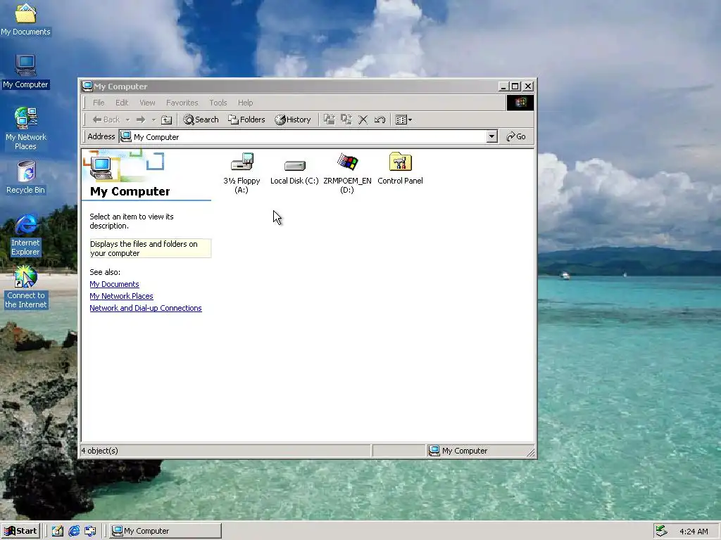
Task: Open the Search pane
Action: click(x=201, y=120)
